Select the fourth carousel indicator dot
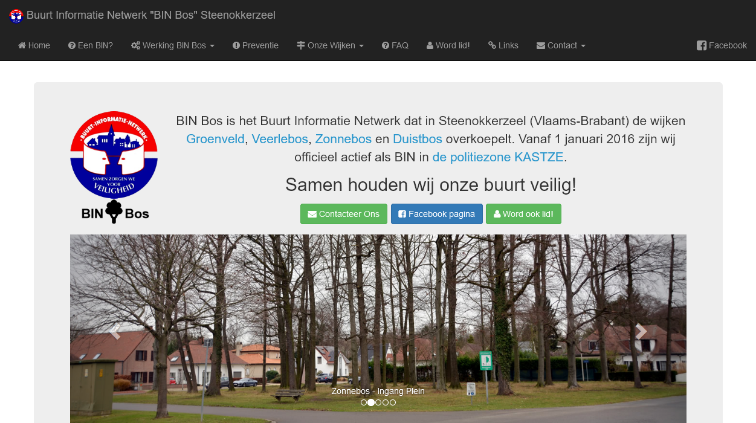 (x=386, y=402)
